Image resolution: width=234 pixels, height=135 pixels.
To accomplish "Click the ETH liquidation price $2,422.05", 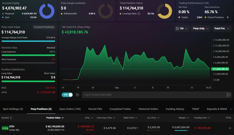I will tap(154, 127).
